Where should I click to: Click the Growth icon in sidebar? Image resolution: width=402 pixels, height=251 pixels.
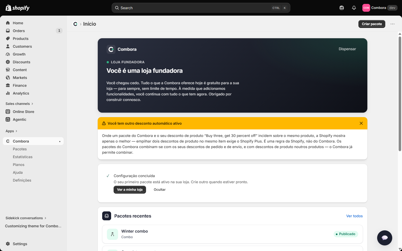pos(8,54)
